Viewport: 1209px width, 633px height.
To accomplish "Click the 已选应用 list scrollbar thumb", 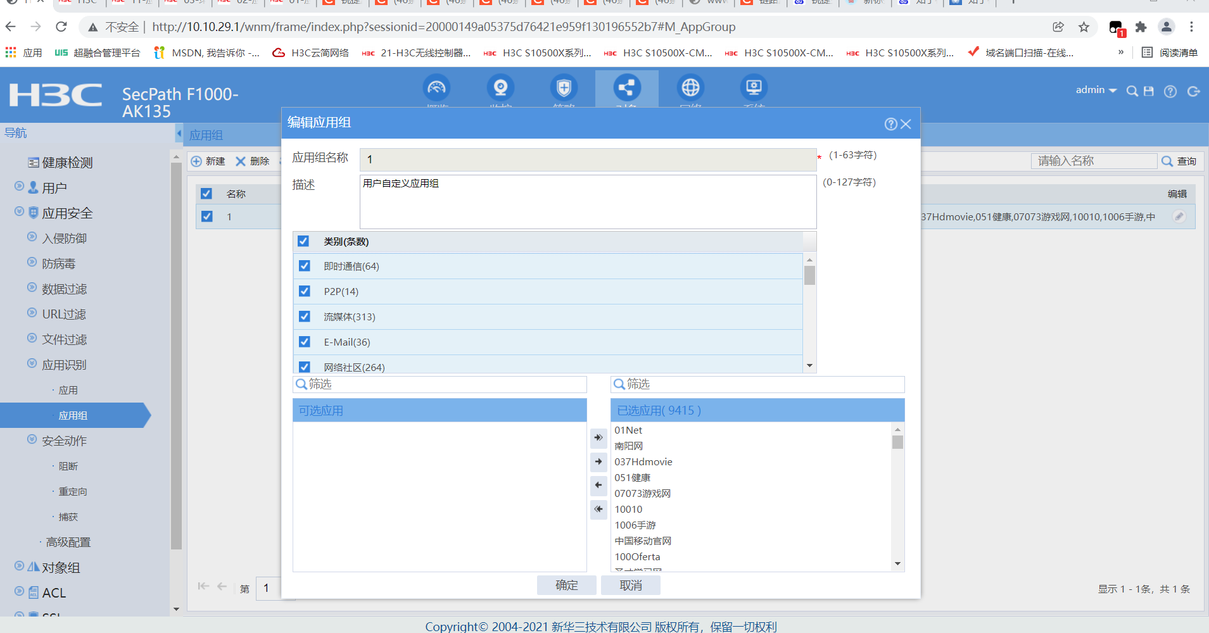I will point(897,441).
